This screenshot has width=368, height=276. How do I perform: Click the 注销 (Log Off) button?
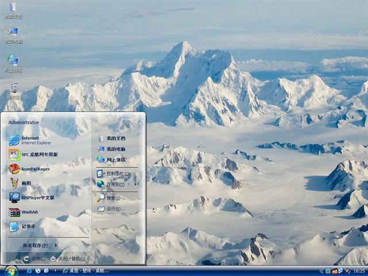[34, 259]
